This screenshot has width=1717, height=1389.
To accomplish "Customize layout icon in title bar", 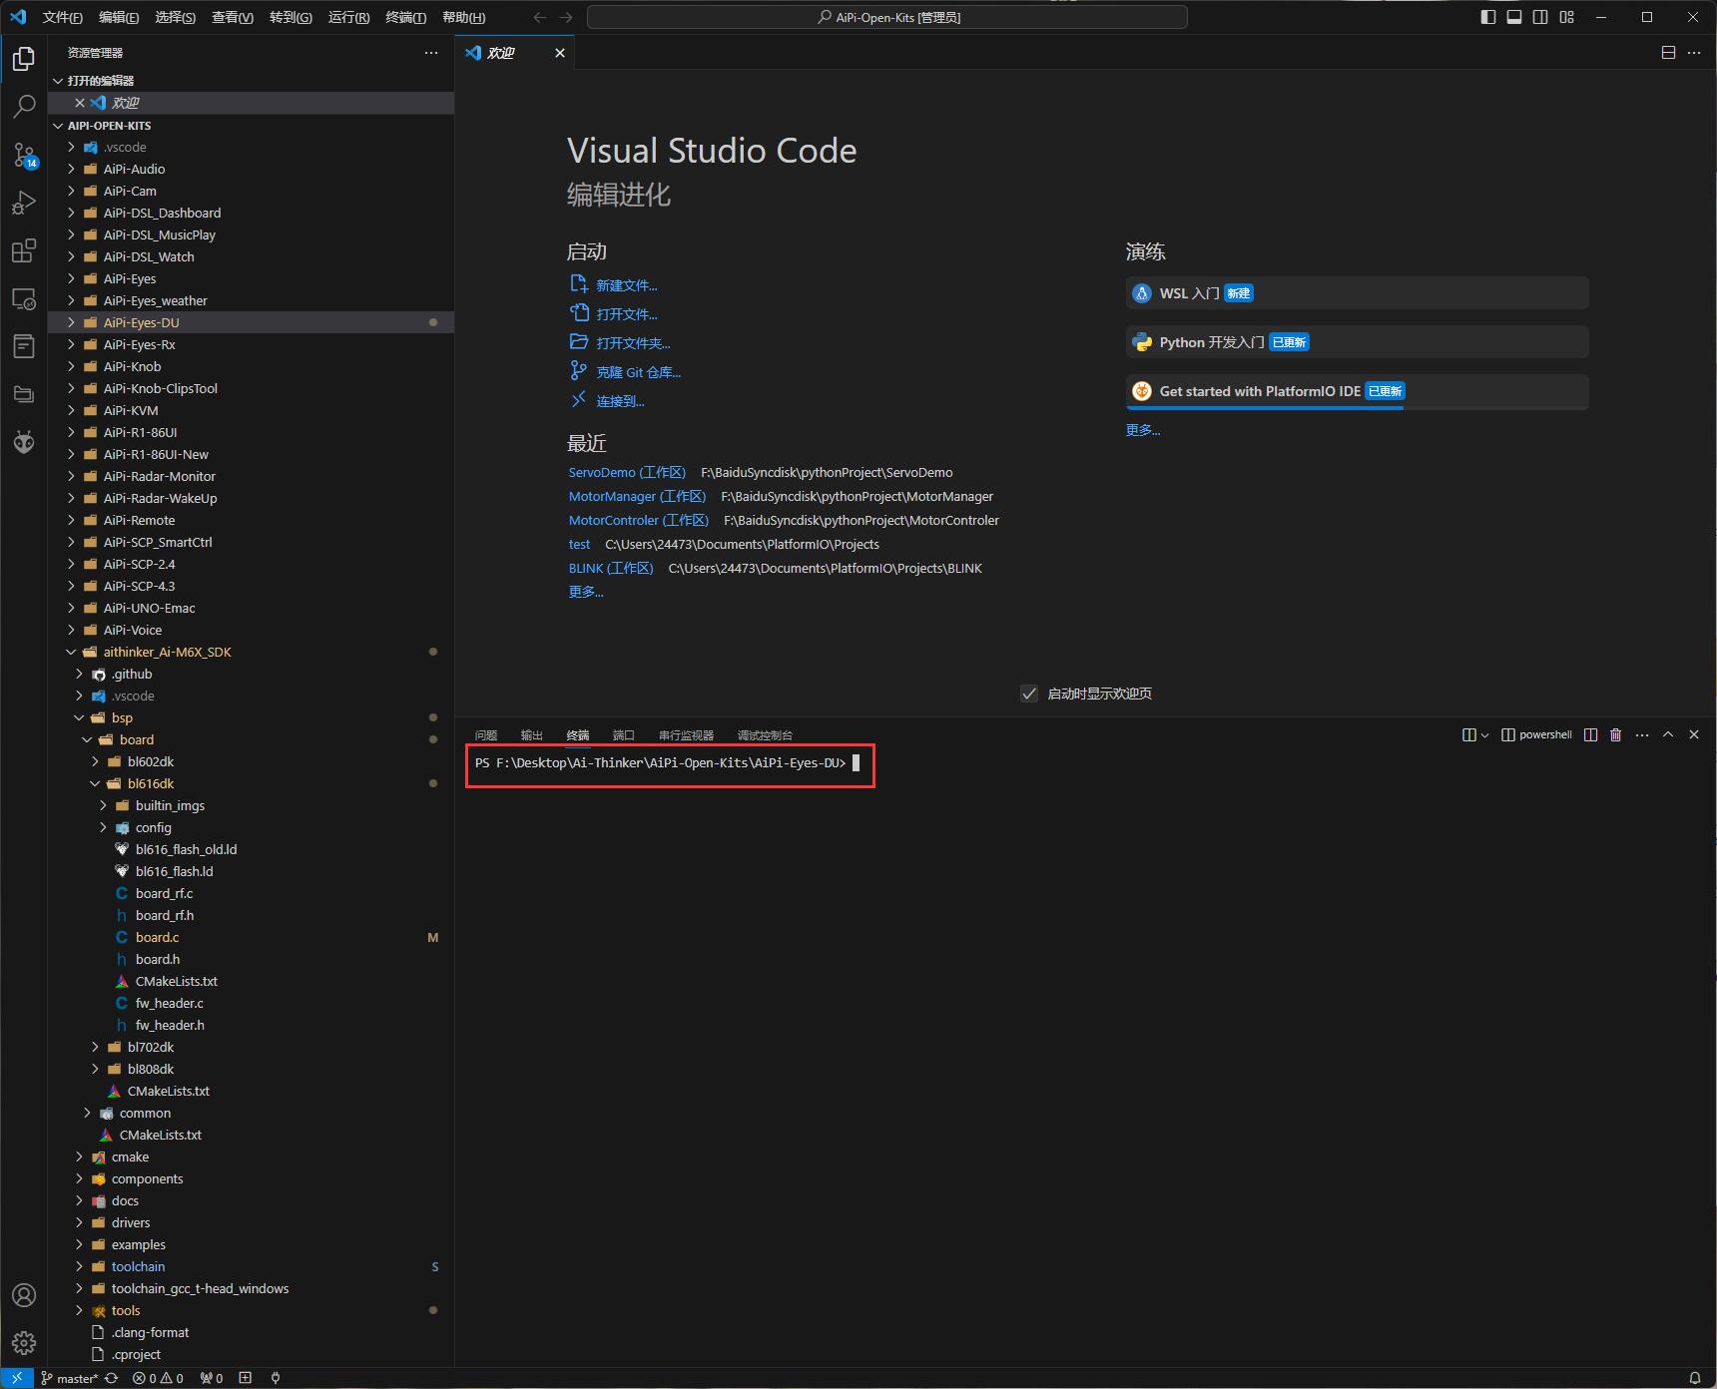I will coord(1567,17).
